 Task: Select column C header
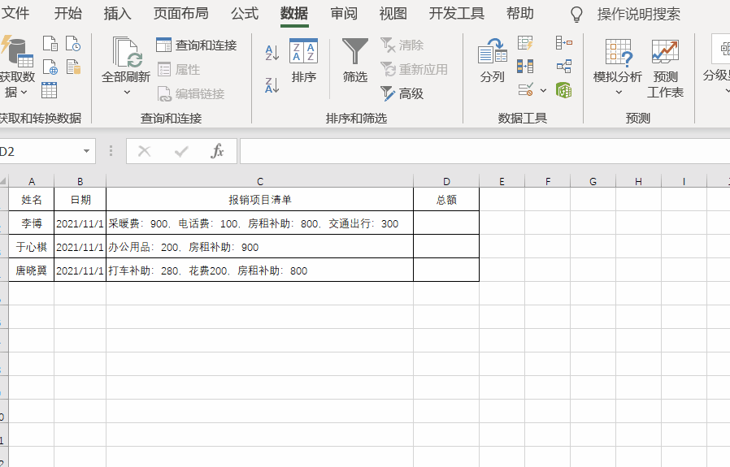pyautogui.click(x=260, y=181)
